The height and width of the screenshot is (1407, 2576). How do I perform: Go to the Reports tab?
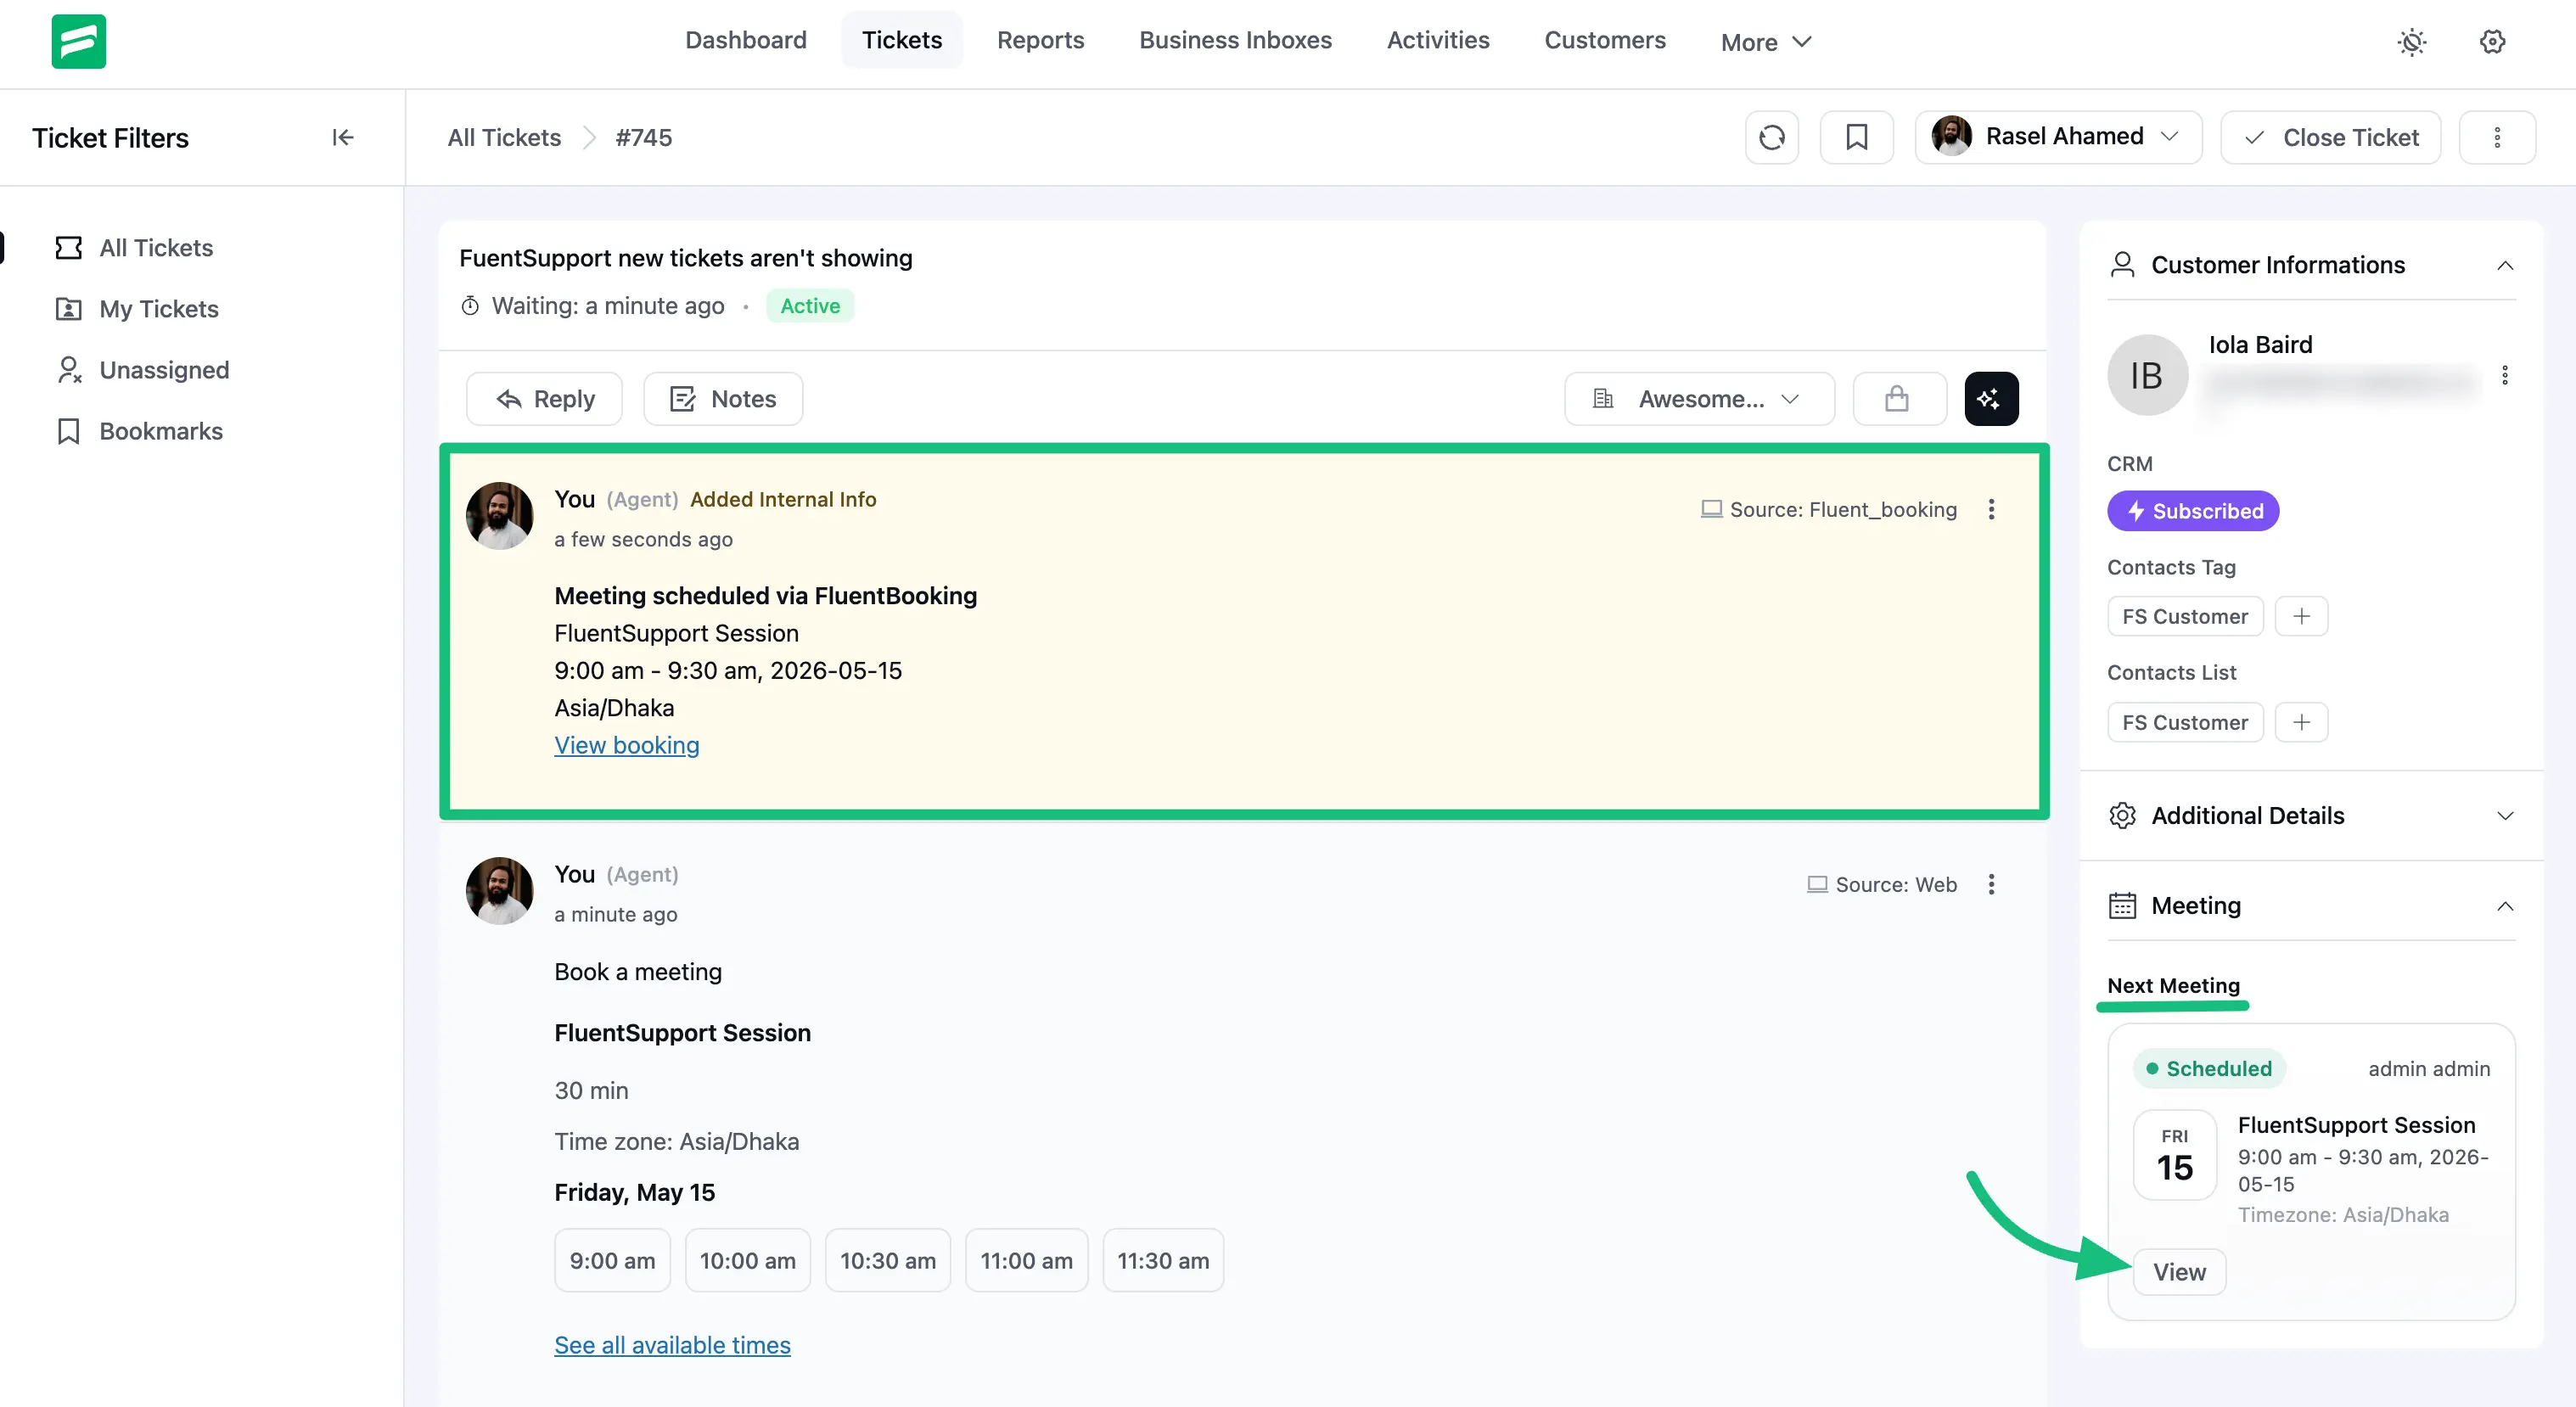pos(1040,40)
